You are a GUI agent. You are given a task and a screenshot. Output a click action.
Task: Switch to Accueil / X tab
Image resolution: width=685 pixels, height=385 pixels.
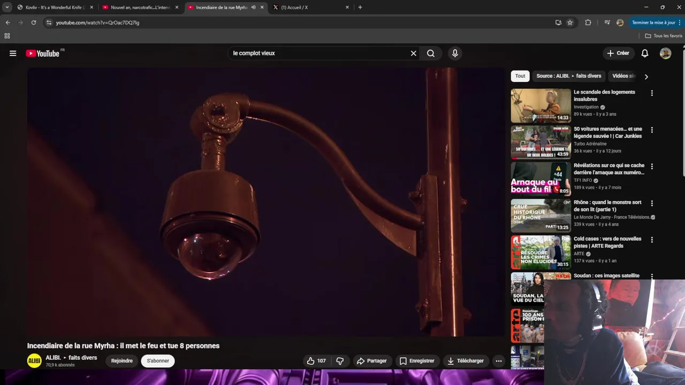(x=310, y=7)
